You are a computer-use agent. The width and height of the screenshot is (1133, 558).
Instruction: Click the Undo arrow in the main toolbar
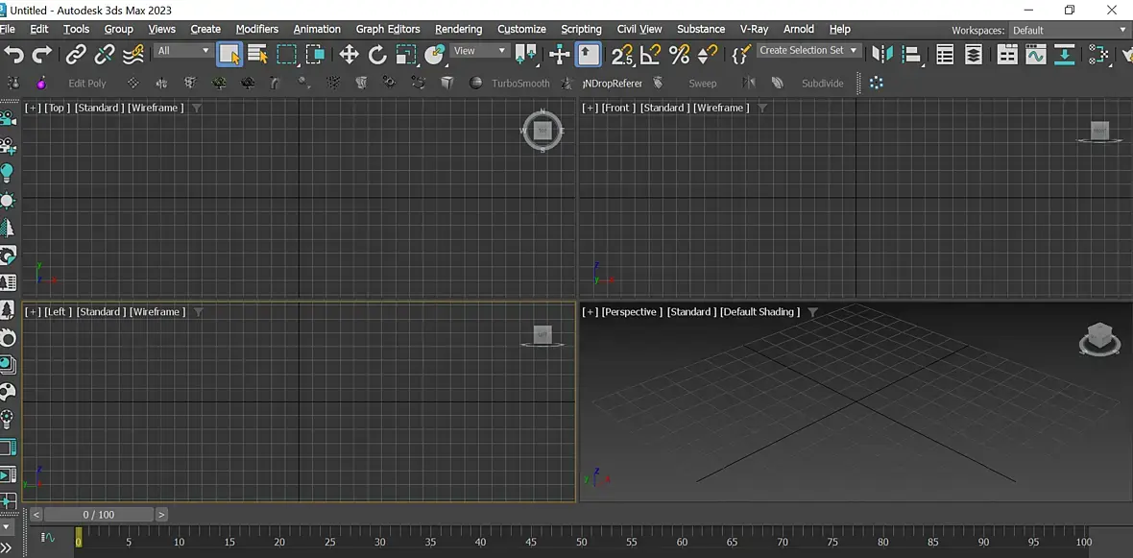[13, 55]
